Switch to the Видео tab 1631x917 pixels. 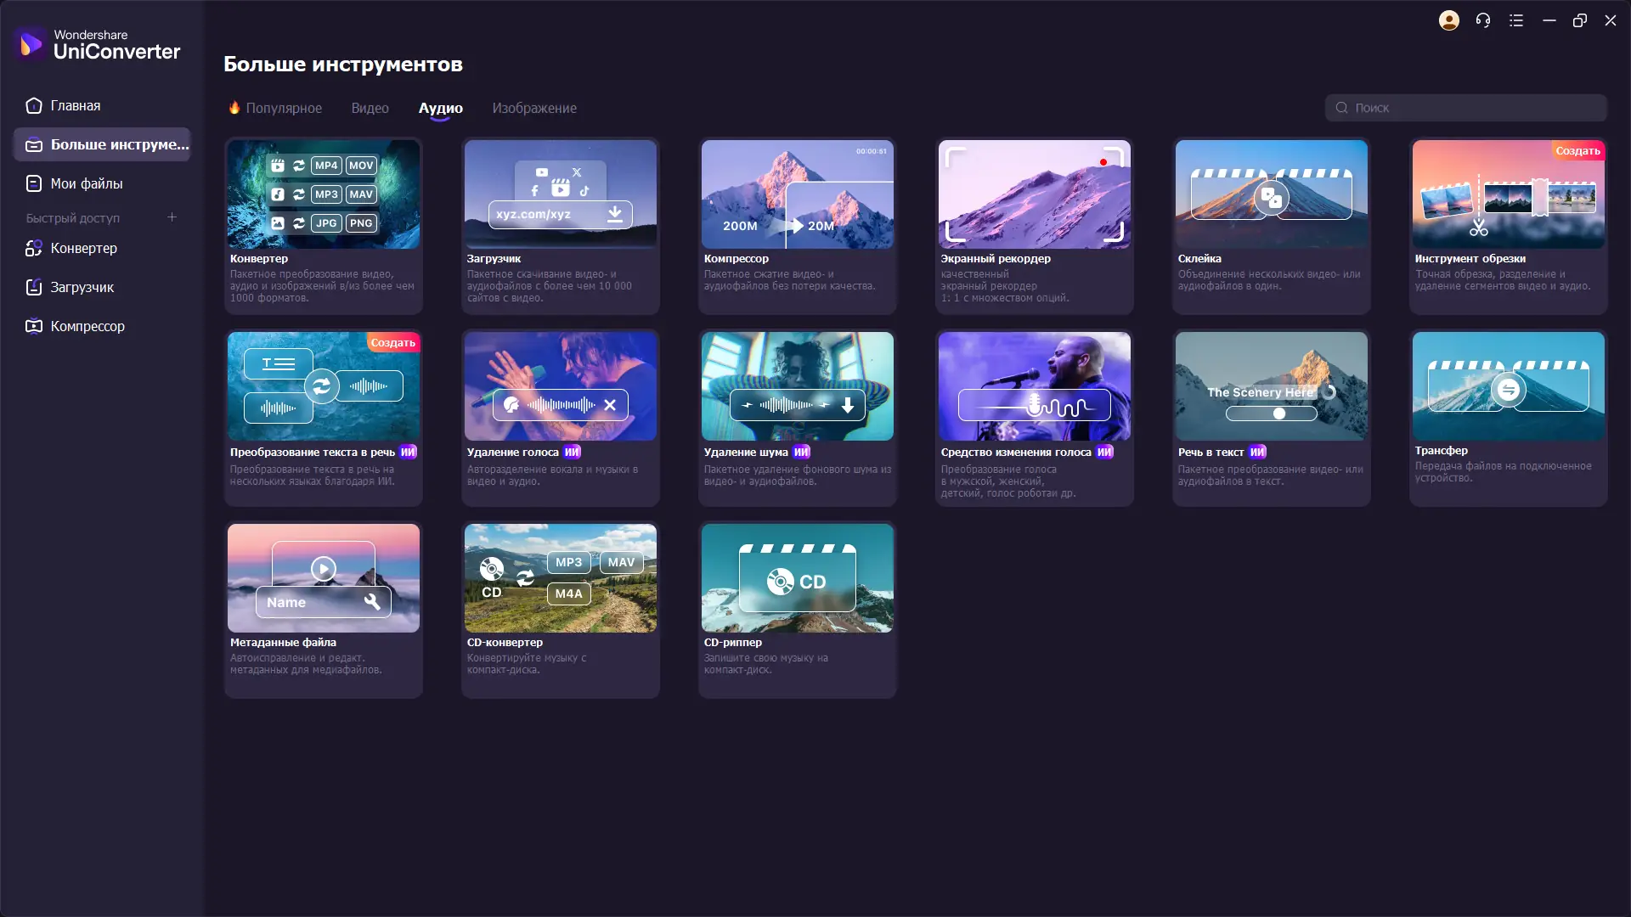[370, 108]
